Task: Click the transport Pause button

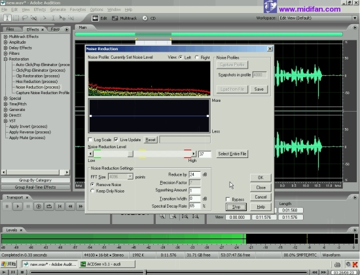Action: (28, 206)
